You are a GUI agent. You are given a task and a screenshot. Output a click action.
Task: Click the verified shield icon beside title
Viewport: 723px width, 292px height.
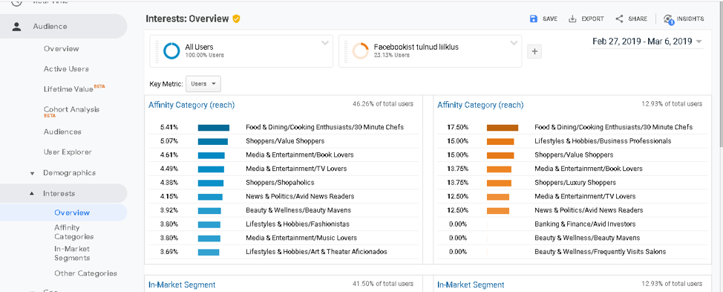click(x=236, y=19)
